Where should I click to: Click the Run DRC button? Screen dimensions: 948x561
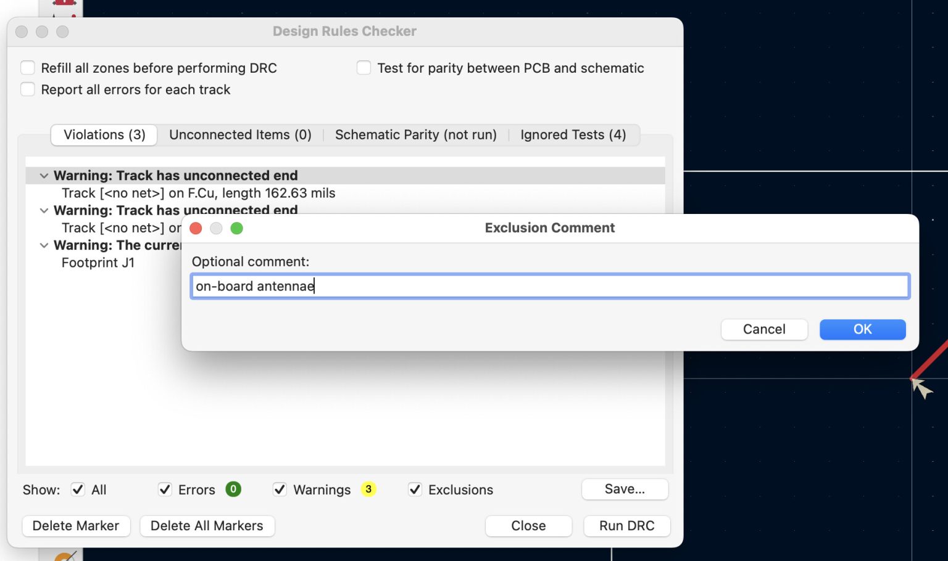(x=626, y=526)
